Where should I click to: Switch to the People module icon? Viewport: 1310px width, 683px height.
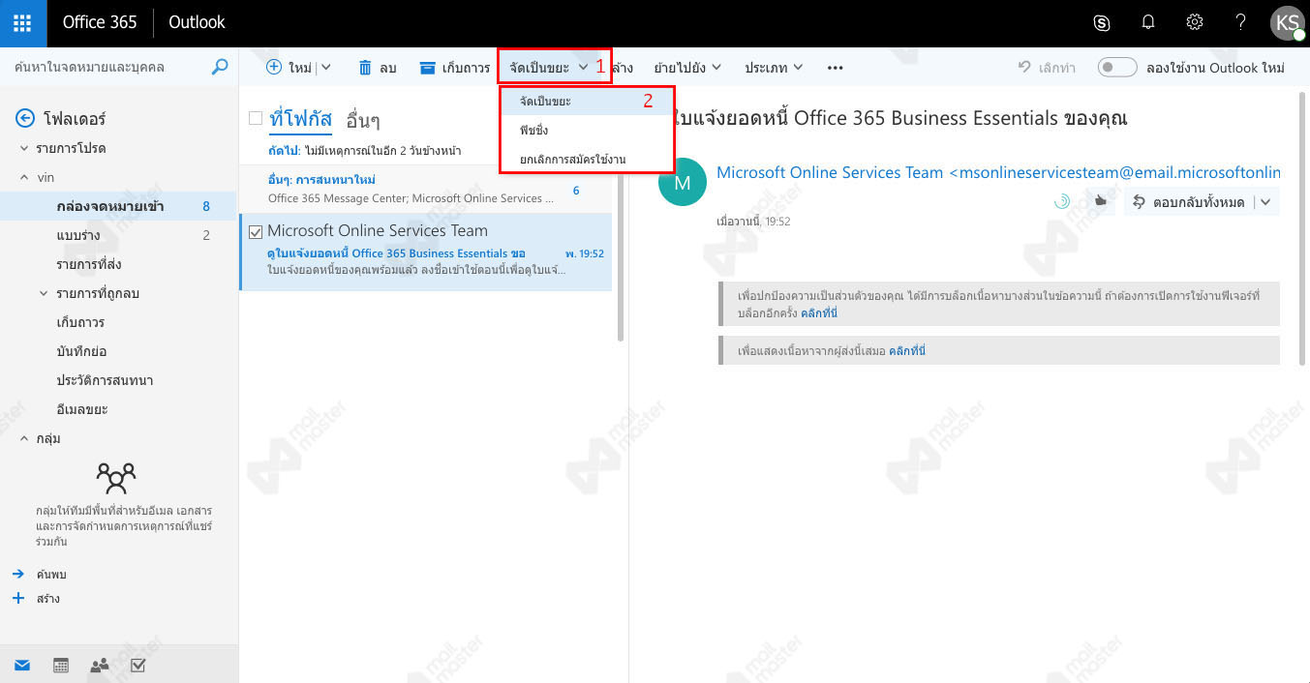tap(100, 665)
